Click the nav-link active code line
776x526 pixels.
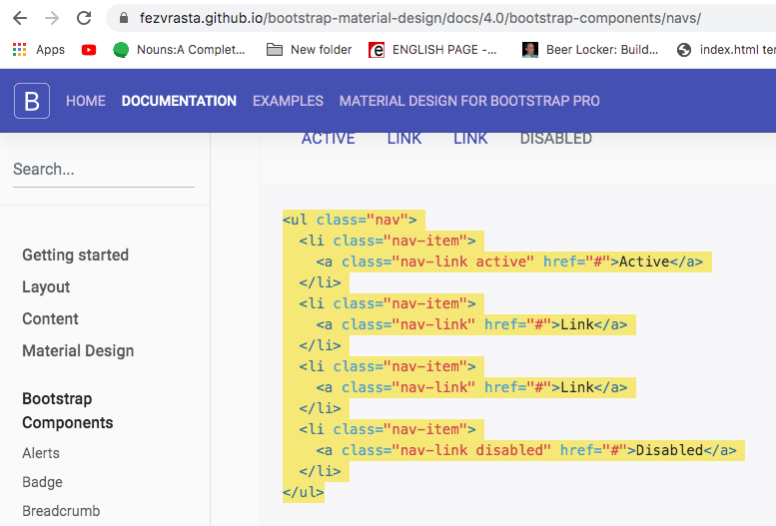tap(509, 262)
